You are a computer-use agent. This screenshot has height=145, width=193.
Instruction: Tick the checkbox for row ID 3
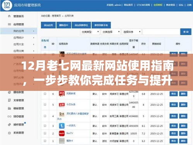tap(45, 126)
